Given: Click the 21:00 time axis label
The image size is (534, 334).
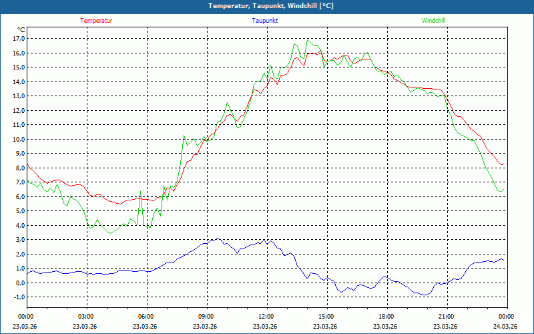Looking at the screenshot, I should (446, 317).
